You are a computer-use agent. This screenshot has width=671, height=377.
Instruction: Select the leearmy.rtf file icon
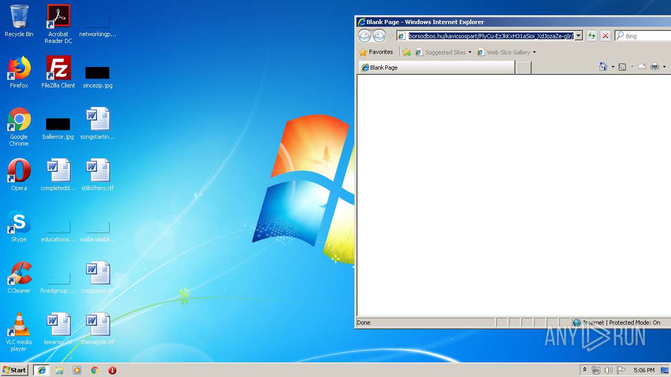point(58,329)
